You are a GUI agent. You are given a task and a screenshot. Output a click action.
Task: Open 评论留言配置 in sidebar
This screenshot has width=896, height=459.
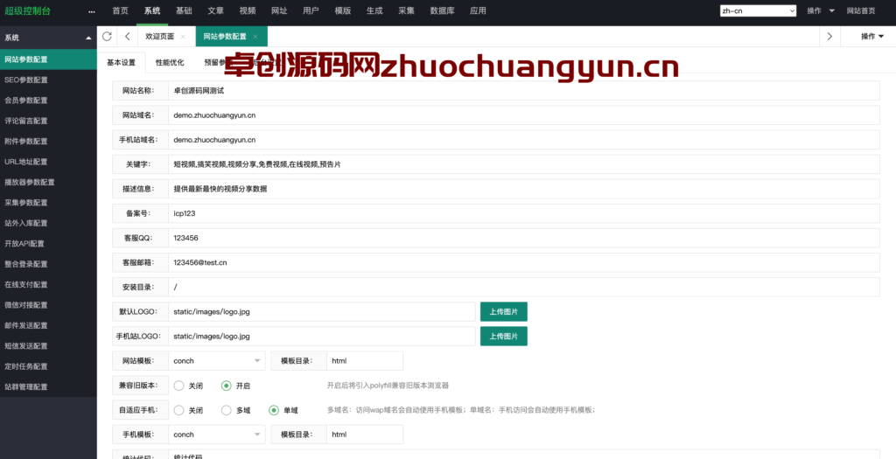pos(49,121)
